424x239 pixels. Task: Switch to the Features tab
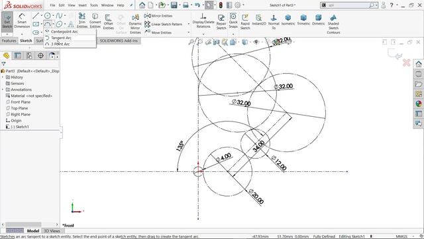[x=9, y=40]
